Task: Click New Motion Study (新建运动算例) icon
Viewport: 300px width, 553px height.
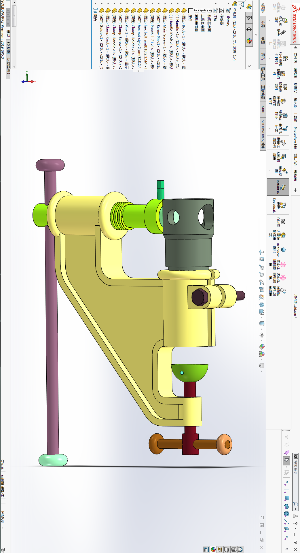Action: coord(283,143)
